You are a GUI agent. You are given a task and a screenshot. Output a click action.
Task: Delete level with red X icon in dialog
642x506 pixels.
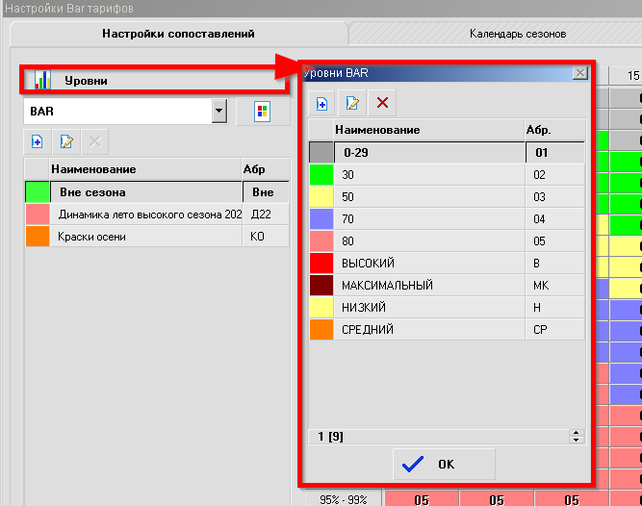click(x=382, y=103)
